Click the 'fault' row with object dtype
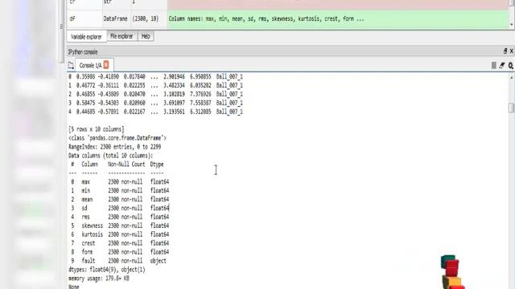 tap(118, 261)
